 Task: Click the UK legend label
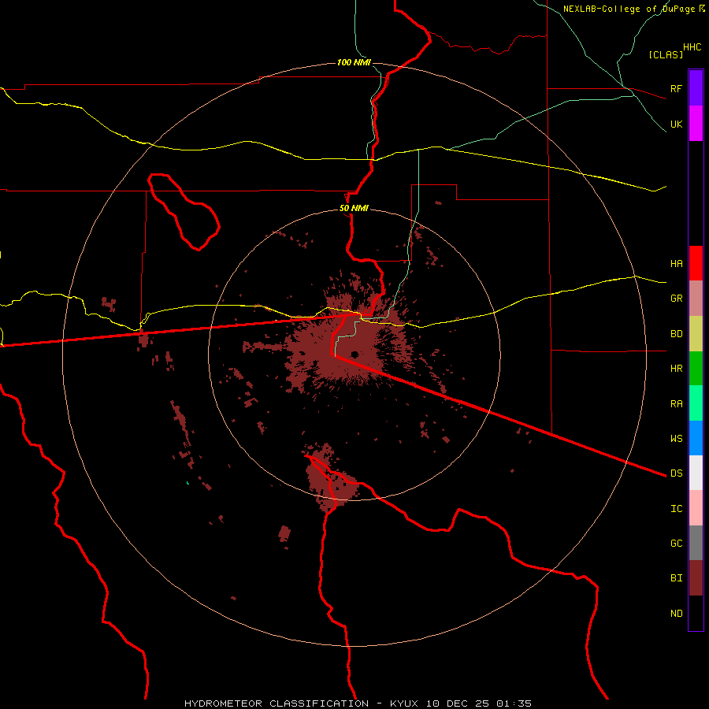[x=676, y=124]
